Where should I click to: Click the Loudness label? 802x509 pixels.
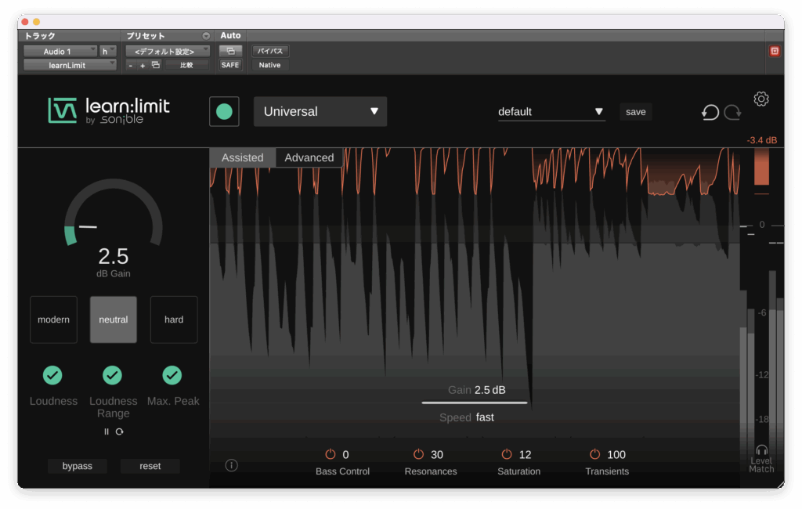point(54,401)
